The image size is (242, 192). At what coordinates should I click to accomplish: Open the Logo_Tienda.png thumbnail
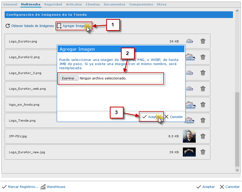[190, 120]
